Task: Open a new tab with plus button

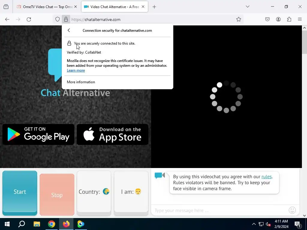Action: 154,7
